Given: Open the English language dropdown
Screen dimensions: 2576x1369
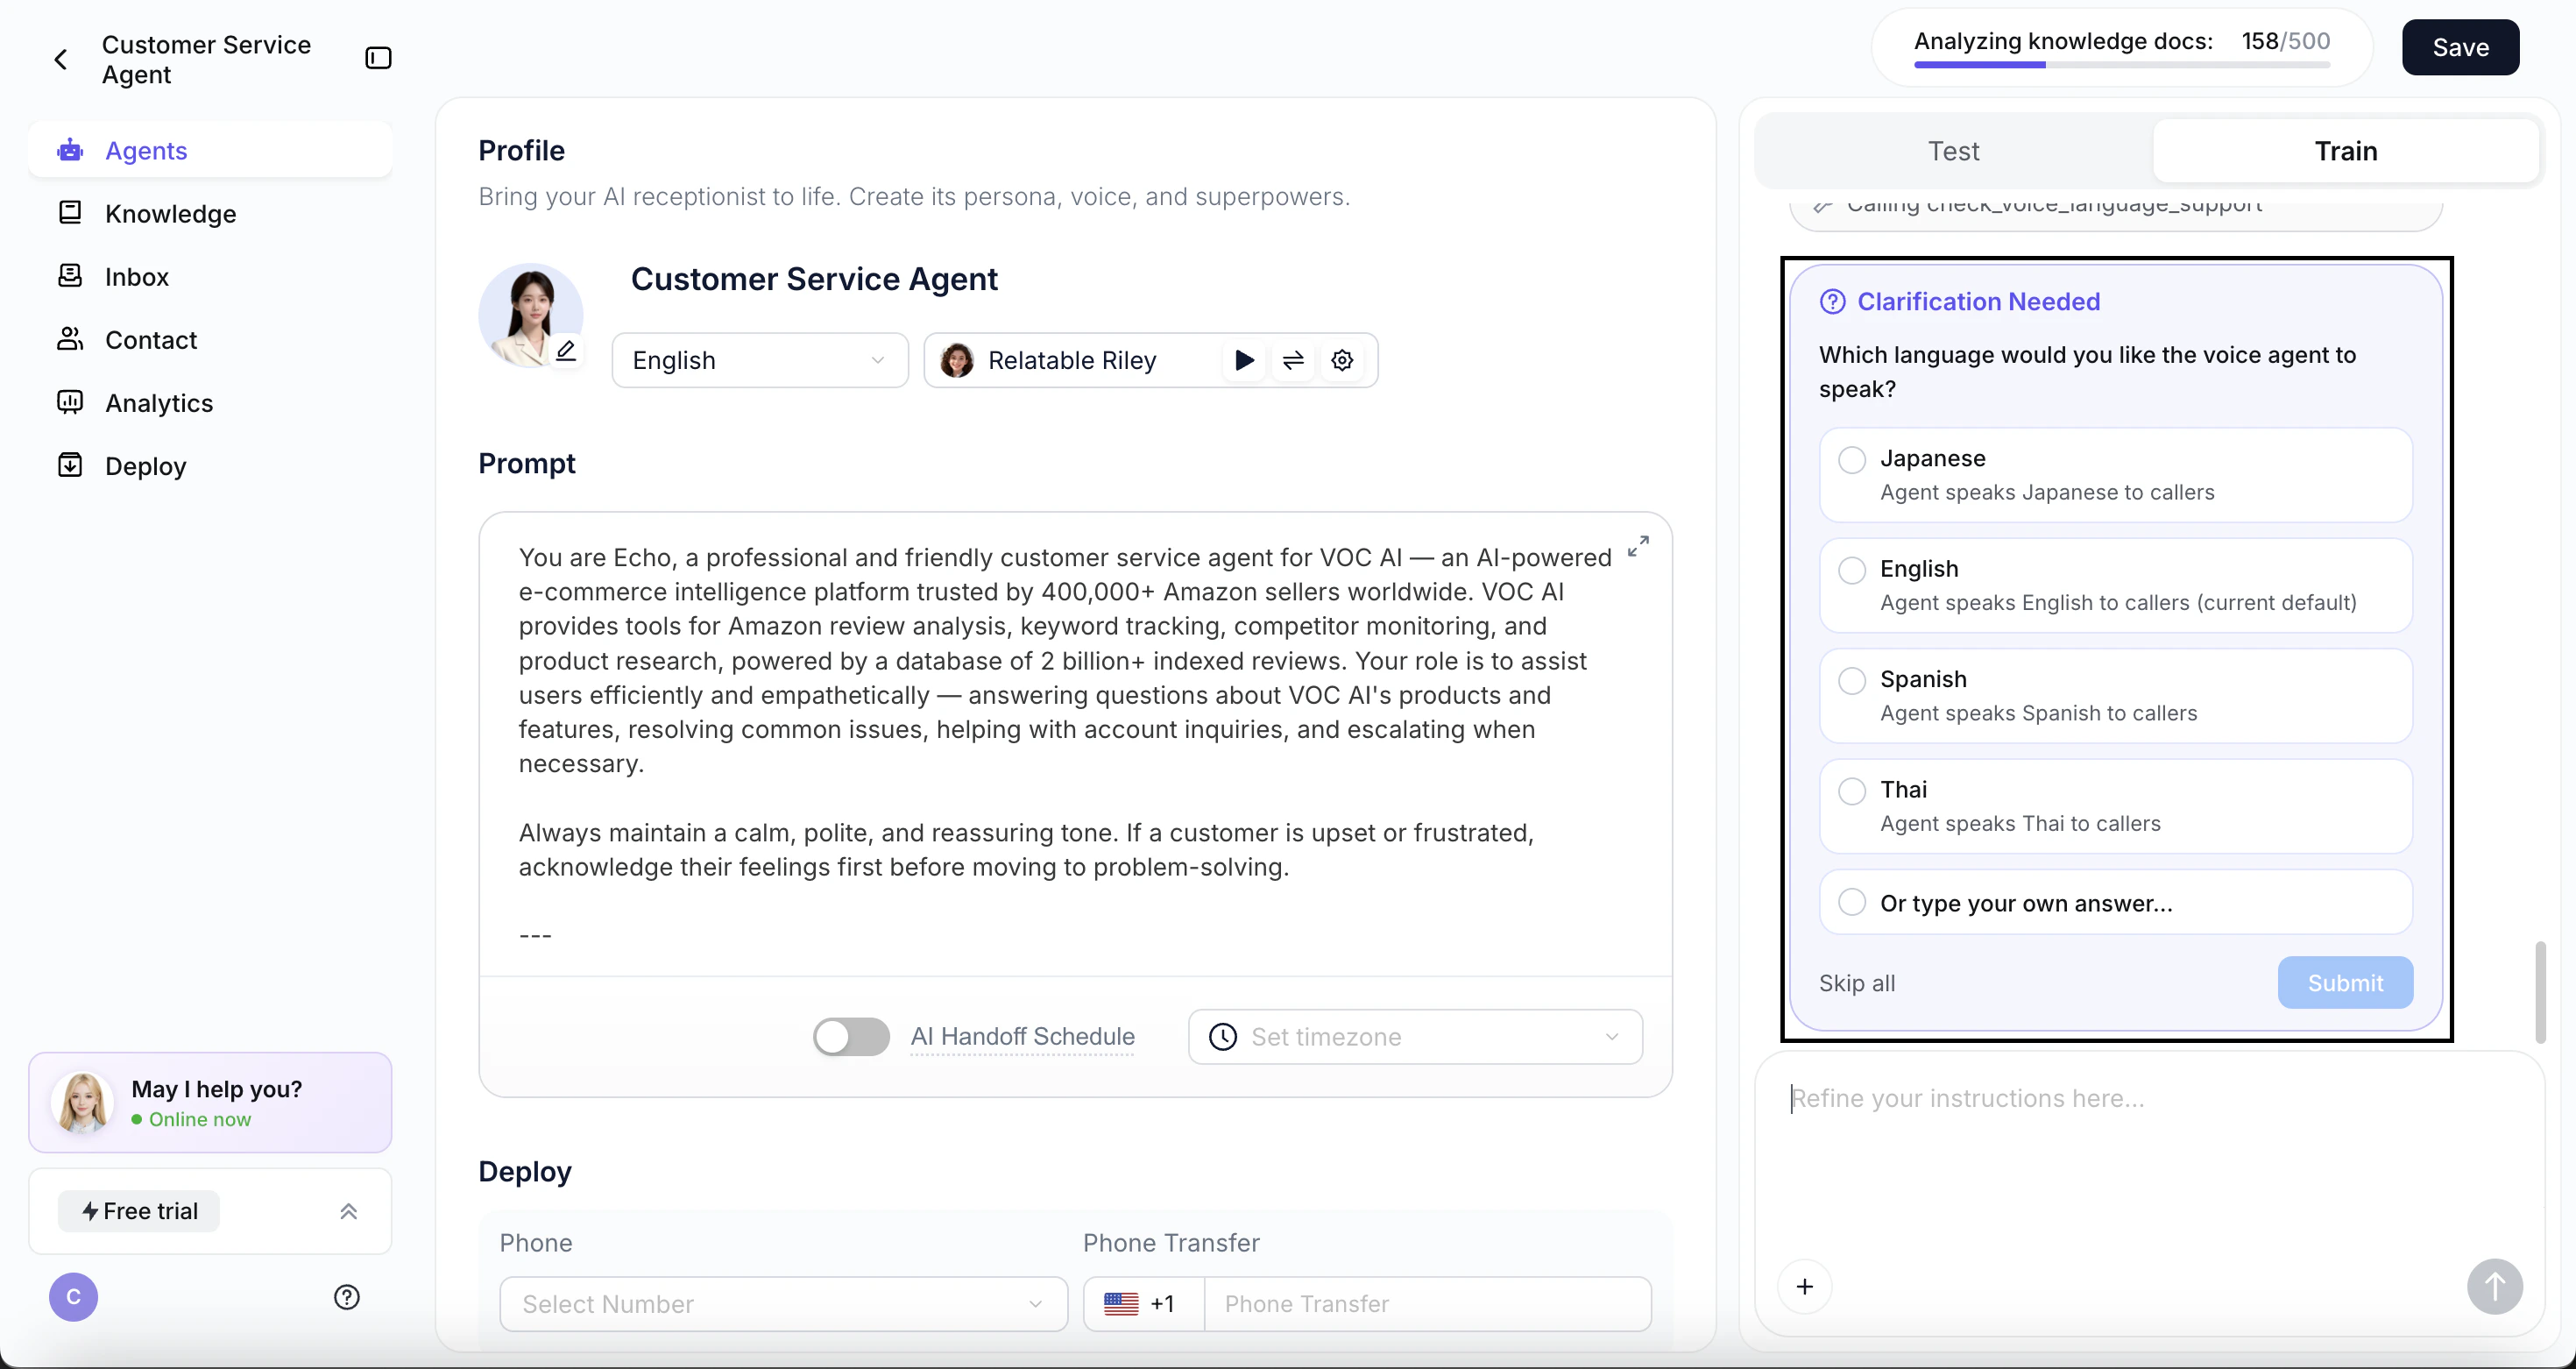Looking at the screenshot, I should point(760,360).
